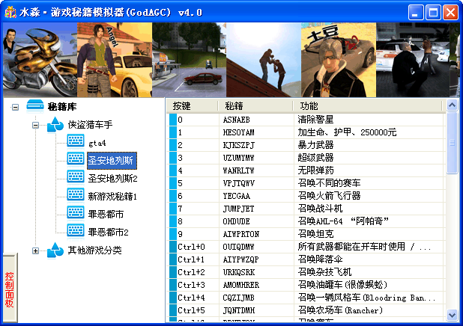Click the keyboard icon beside 圣安地列斯
463x326 pixels.
coord(76,159)
